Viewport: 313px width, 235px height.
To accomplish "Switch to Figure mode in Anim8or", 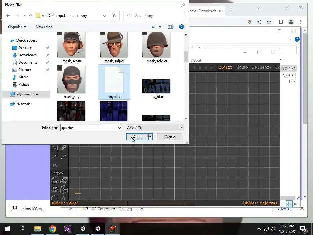I will click(x=241, y=67).
